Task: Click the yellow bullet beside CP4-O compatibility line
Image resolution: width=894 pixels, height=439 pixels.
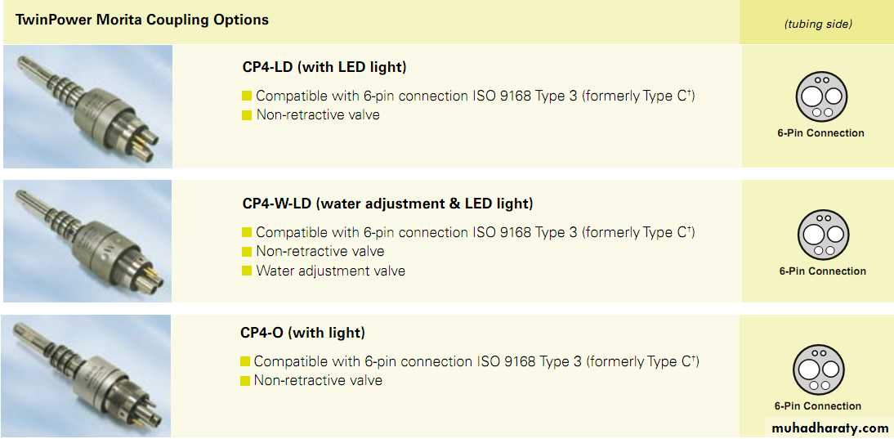Action: 245,361
